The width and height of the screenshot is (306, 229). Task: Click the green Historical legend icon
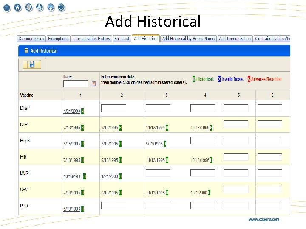pos(194,79)
